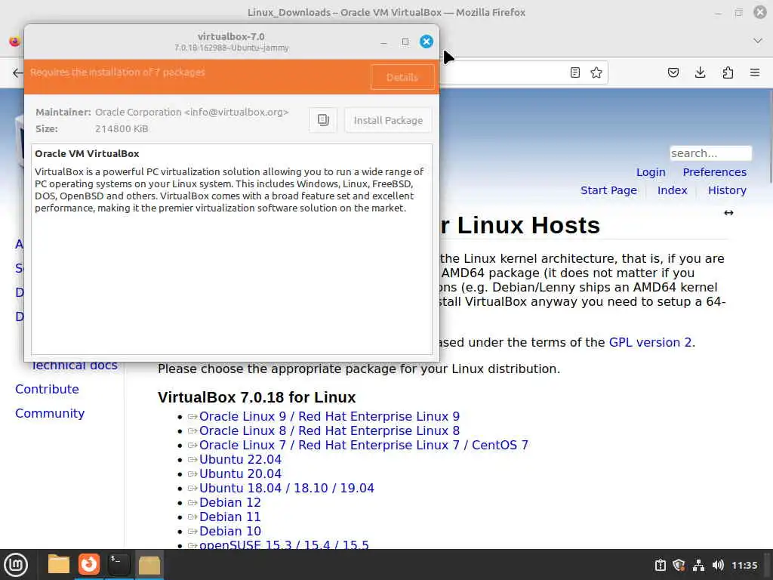The height and width of the screenshot is (580, 773).
Task: Open the Technical docs sidebar link
Action: coord(75,366)
